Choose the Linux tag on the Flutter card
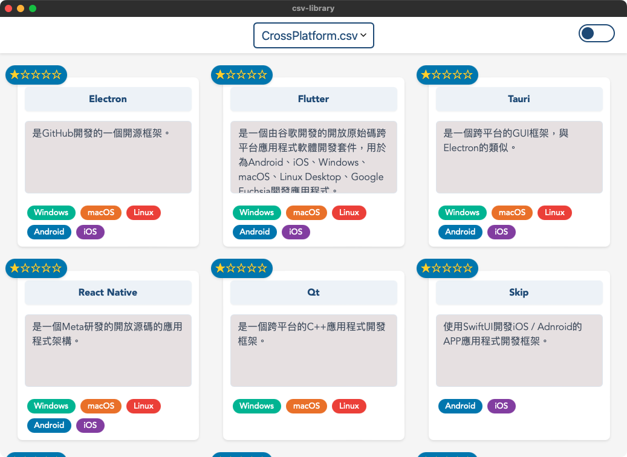The image size is (627, 457). 349,213
